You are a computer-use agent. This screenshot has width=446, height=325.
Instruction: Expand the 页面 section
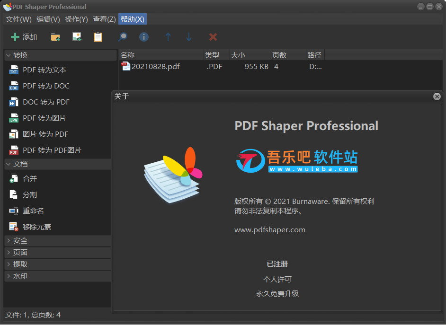coord(58,253)
